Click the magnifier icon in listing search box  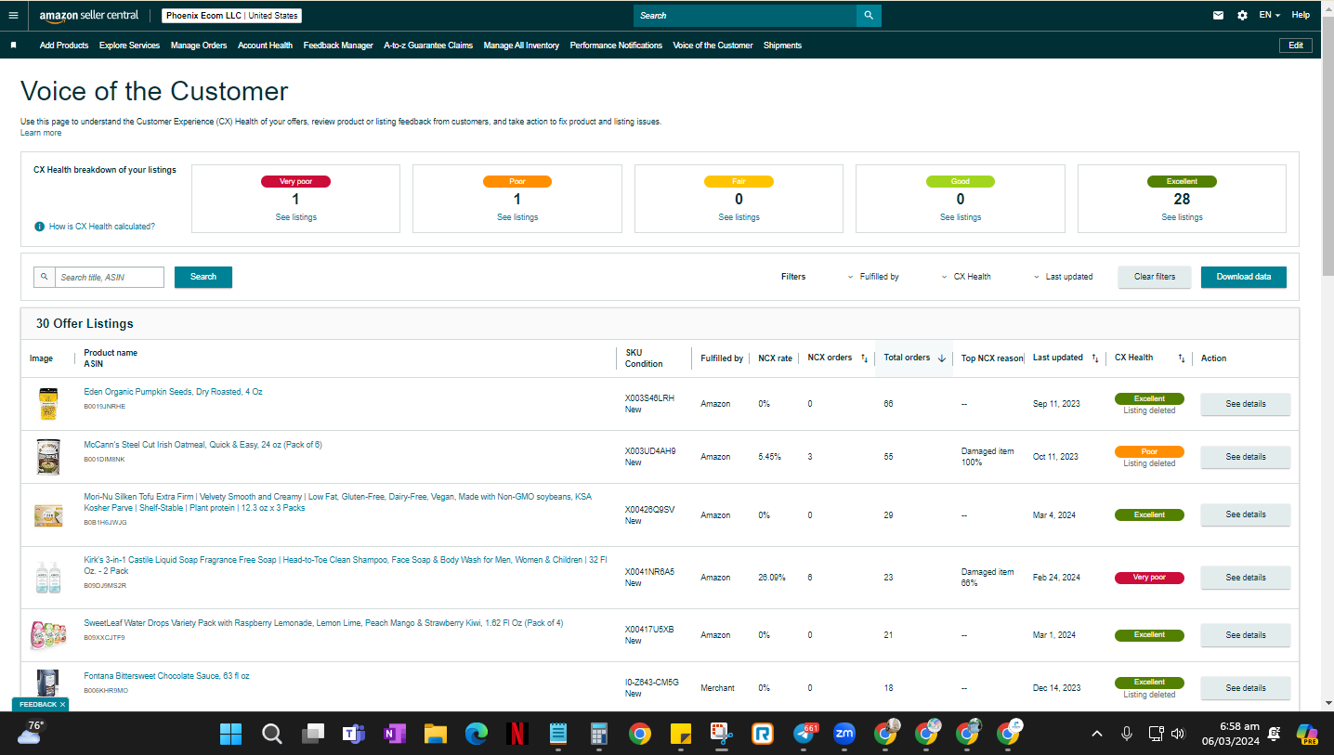coord(44,277)
